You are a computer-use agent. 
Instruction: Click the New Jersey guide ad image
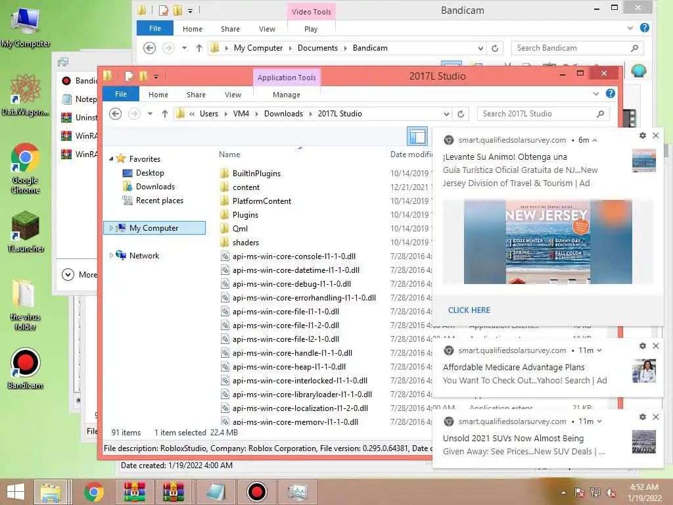[x=547, y=241]
